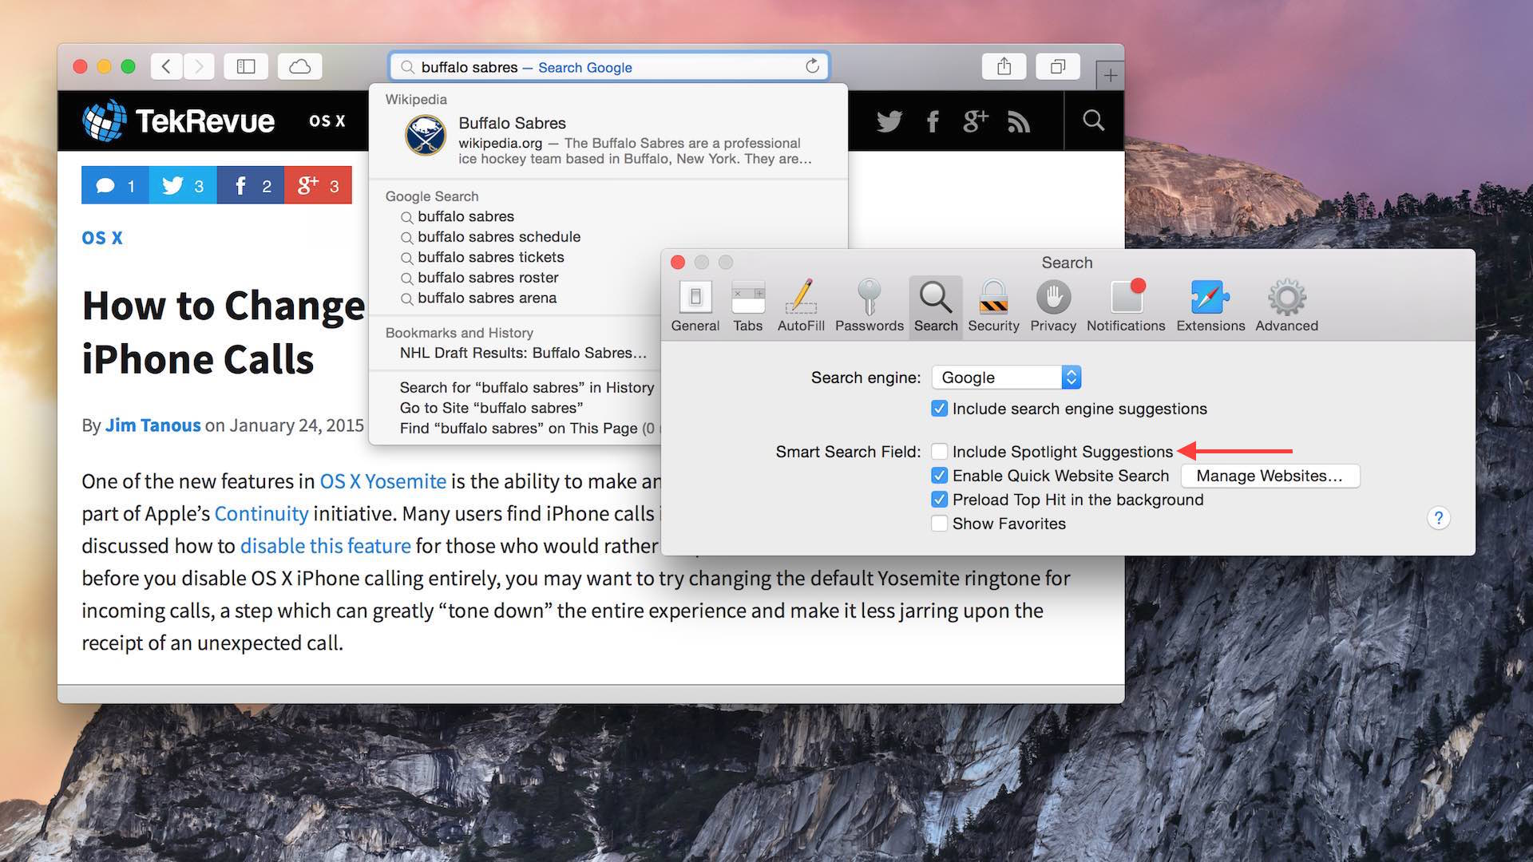The image size is (1533, 862).
Task: Choose 'buffalo sabres schedule' suggestion
Action: pyautogui.click(x=608, y=237)
